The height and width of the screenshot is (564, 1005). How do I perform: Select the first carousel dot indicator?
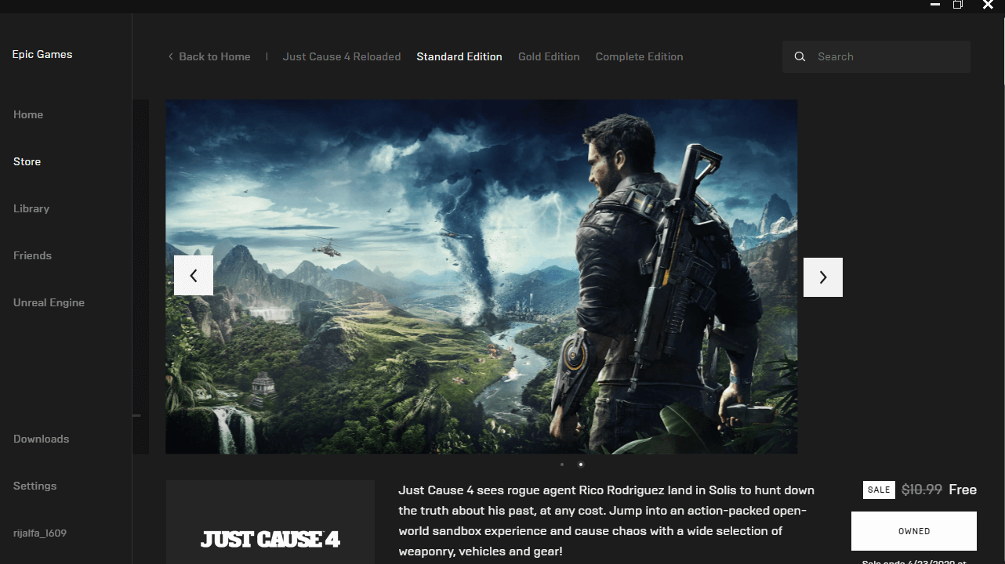click(562, 465)
